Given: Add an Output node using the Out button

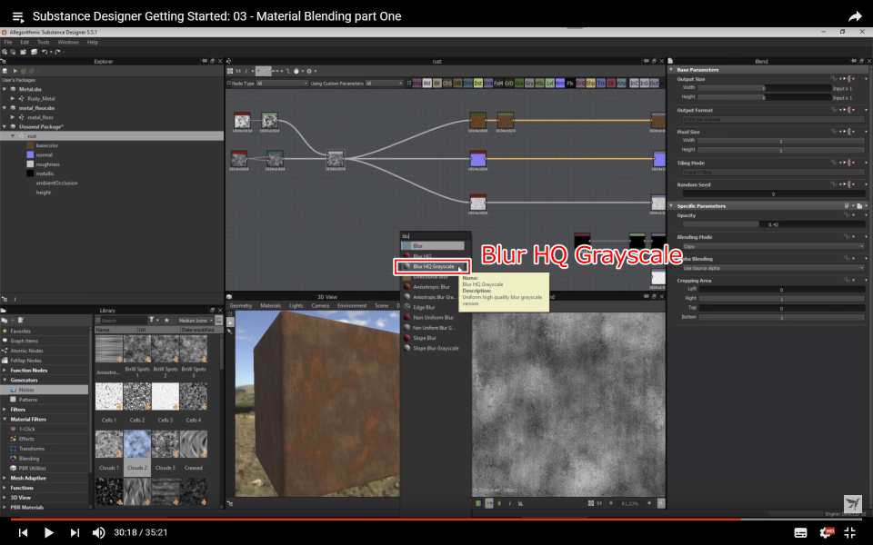Looking at the screenshot, I should [x=654, y=83].
